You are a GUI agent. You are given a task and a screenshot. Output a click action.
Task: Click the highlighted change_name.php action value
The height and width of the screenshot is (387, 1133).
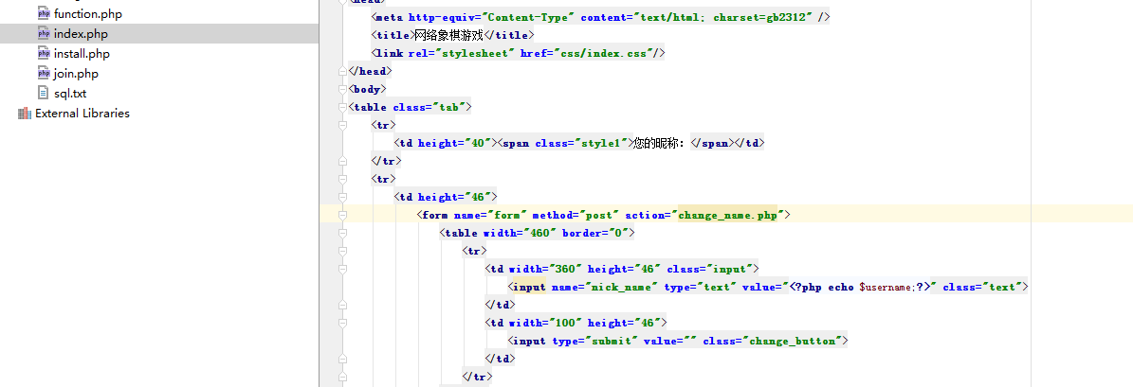point(726,215)
